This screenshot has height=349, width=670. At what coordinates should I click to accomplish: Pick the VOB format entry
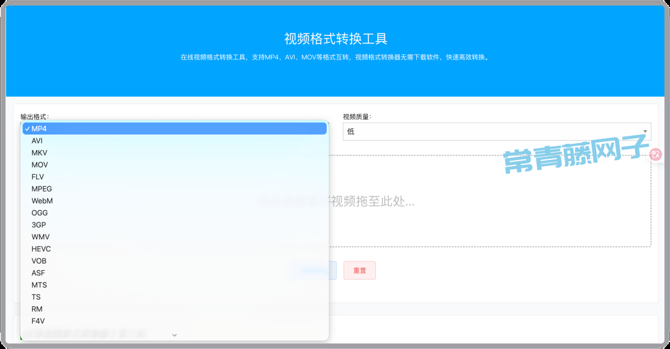click(x=39, y=261)
